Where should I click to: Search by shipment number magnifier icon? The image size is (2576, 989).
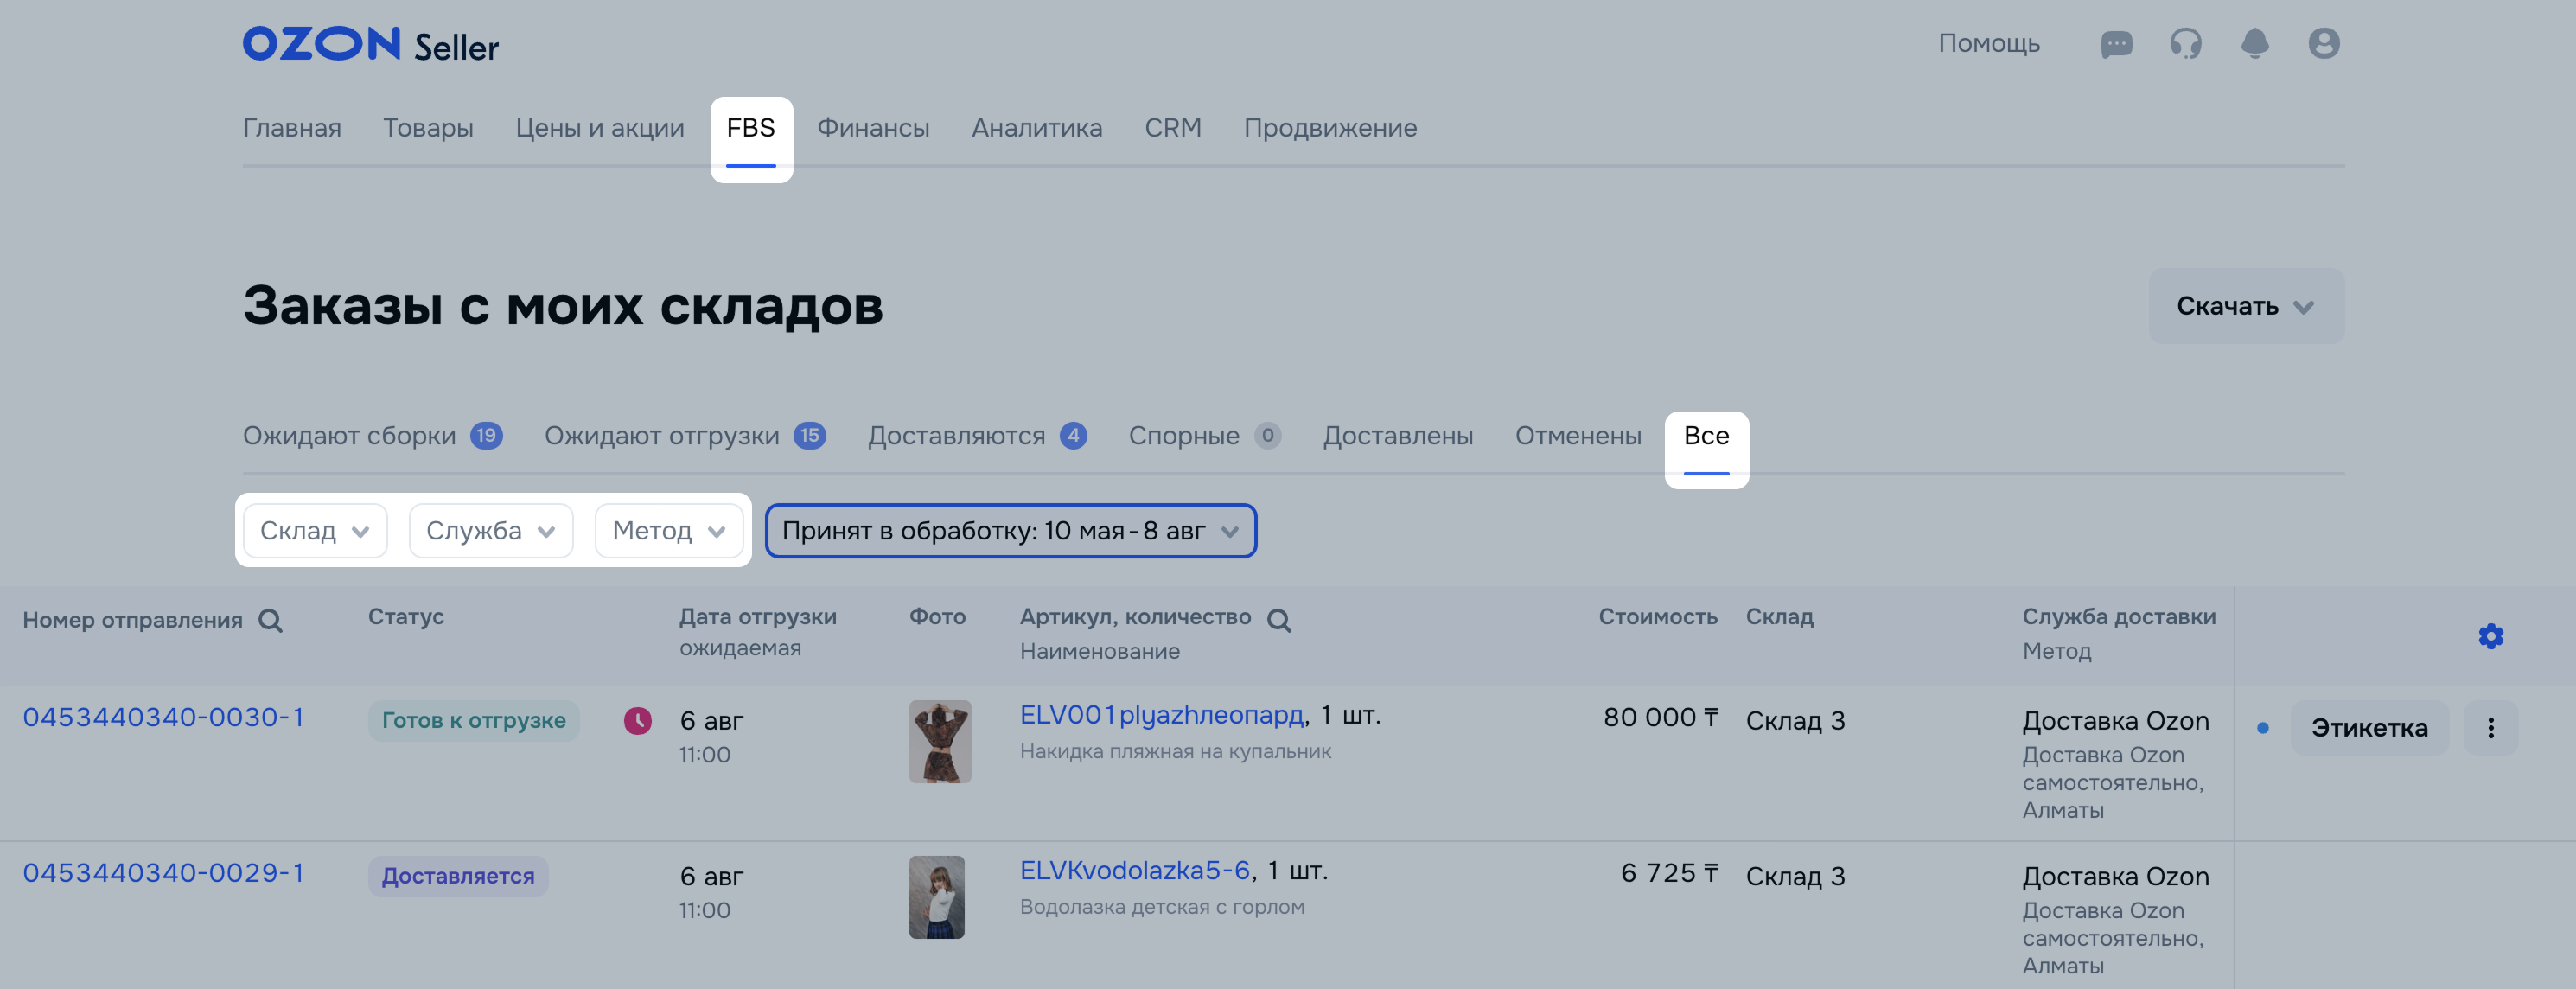270,621
